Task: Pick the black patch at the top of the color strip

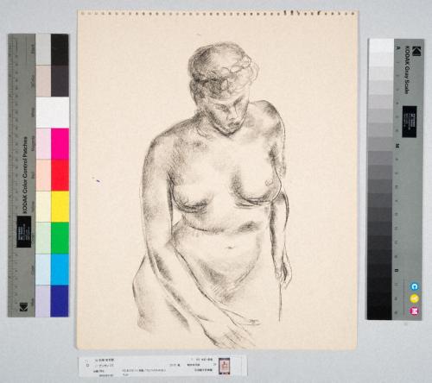Action: (x=60, y=49)
